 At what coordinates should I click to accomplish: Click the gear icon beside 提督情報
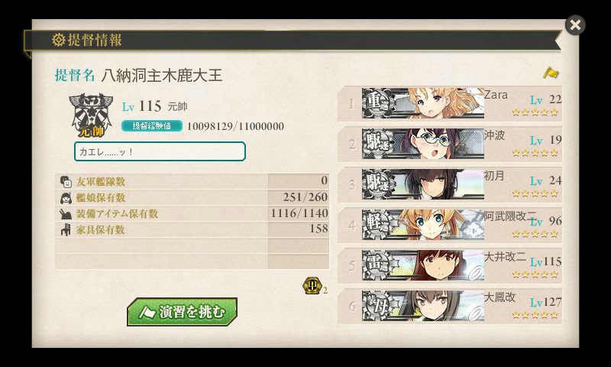tap(59, 40)
